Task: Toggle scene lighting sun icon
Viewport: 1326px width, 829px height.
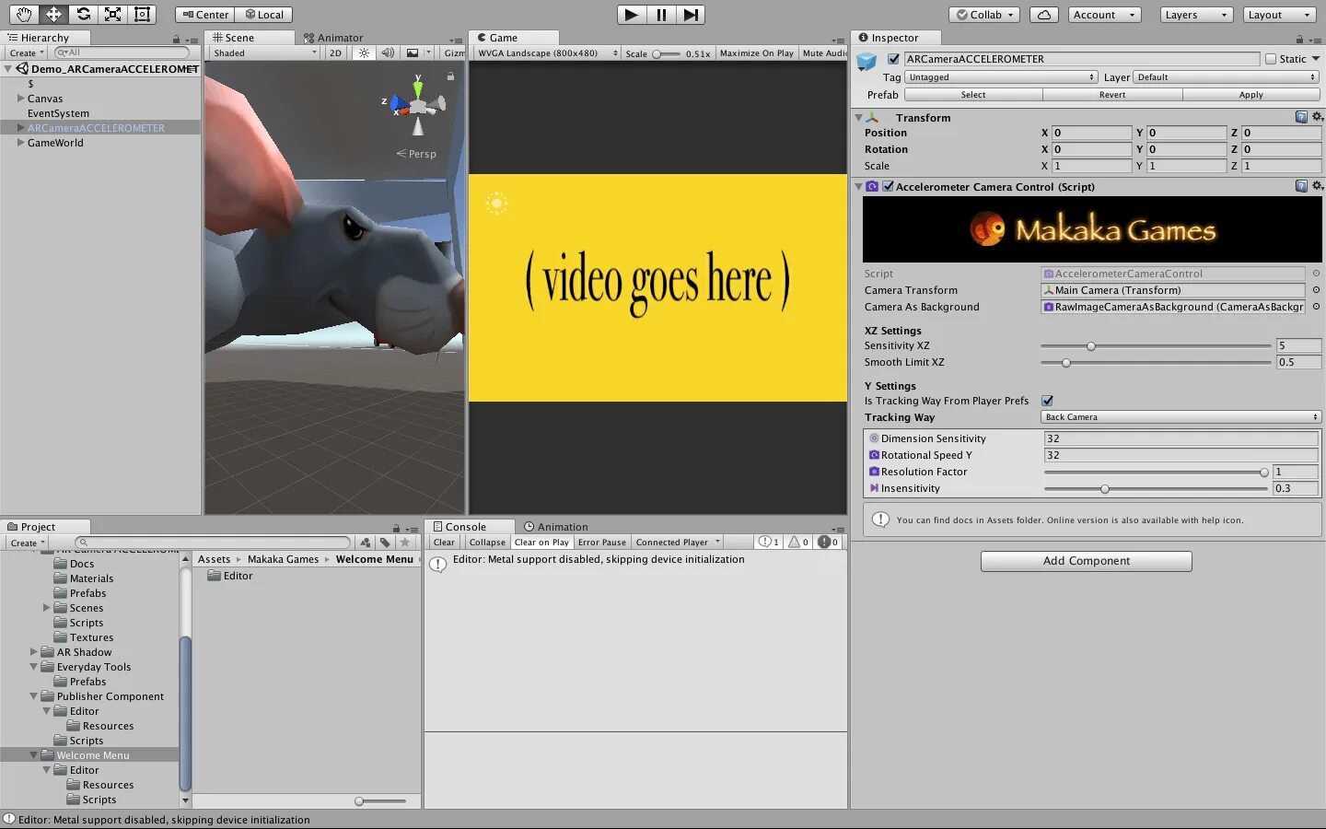Action: pos(365,53)
